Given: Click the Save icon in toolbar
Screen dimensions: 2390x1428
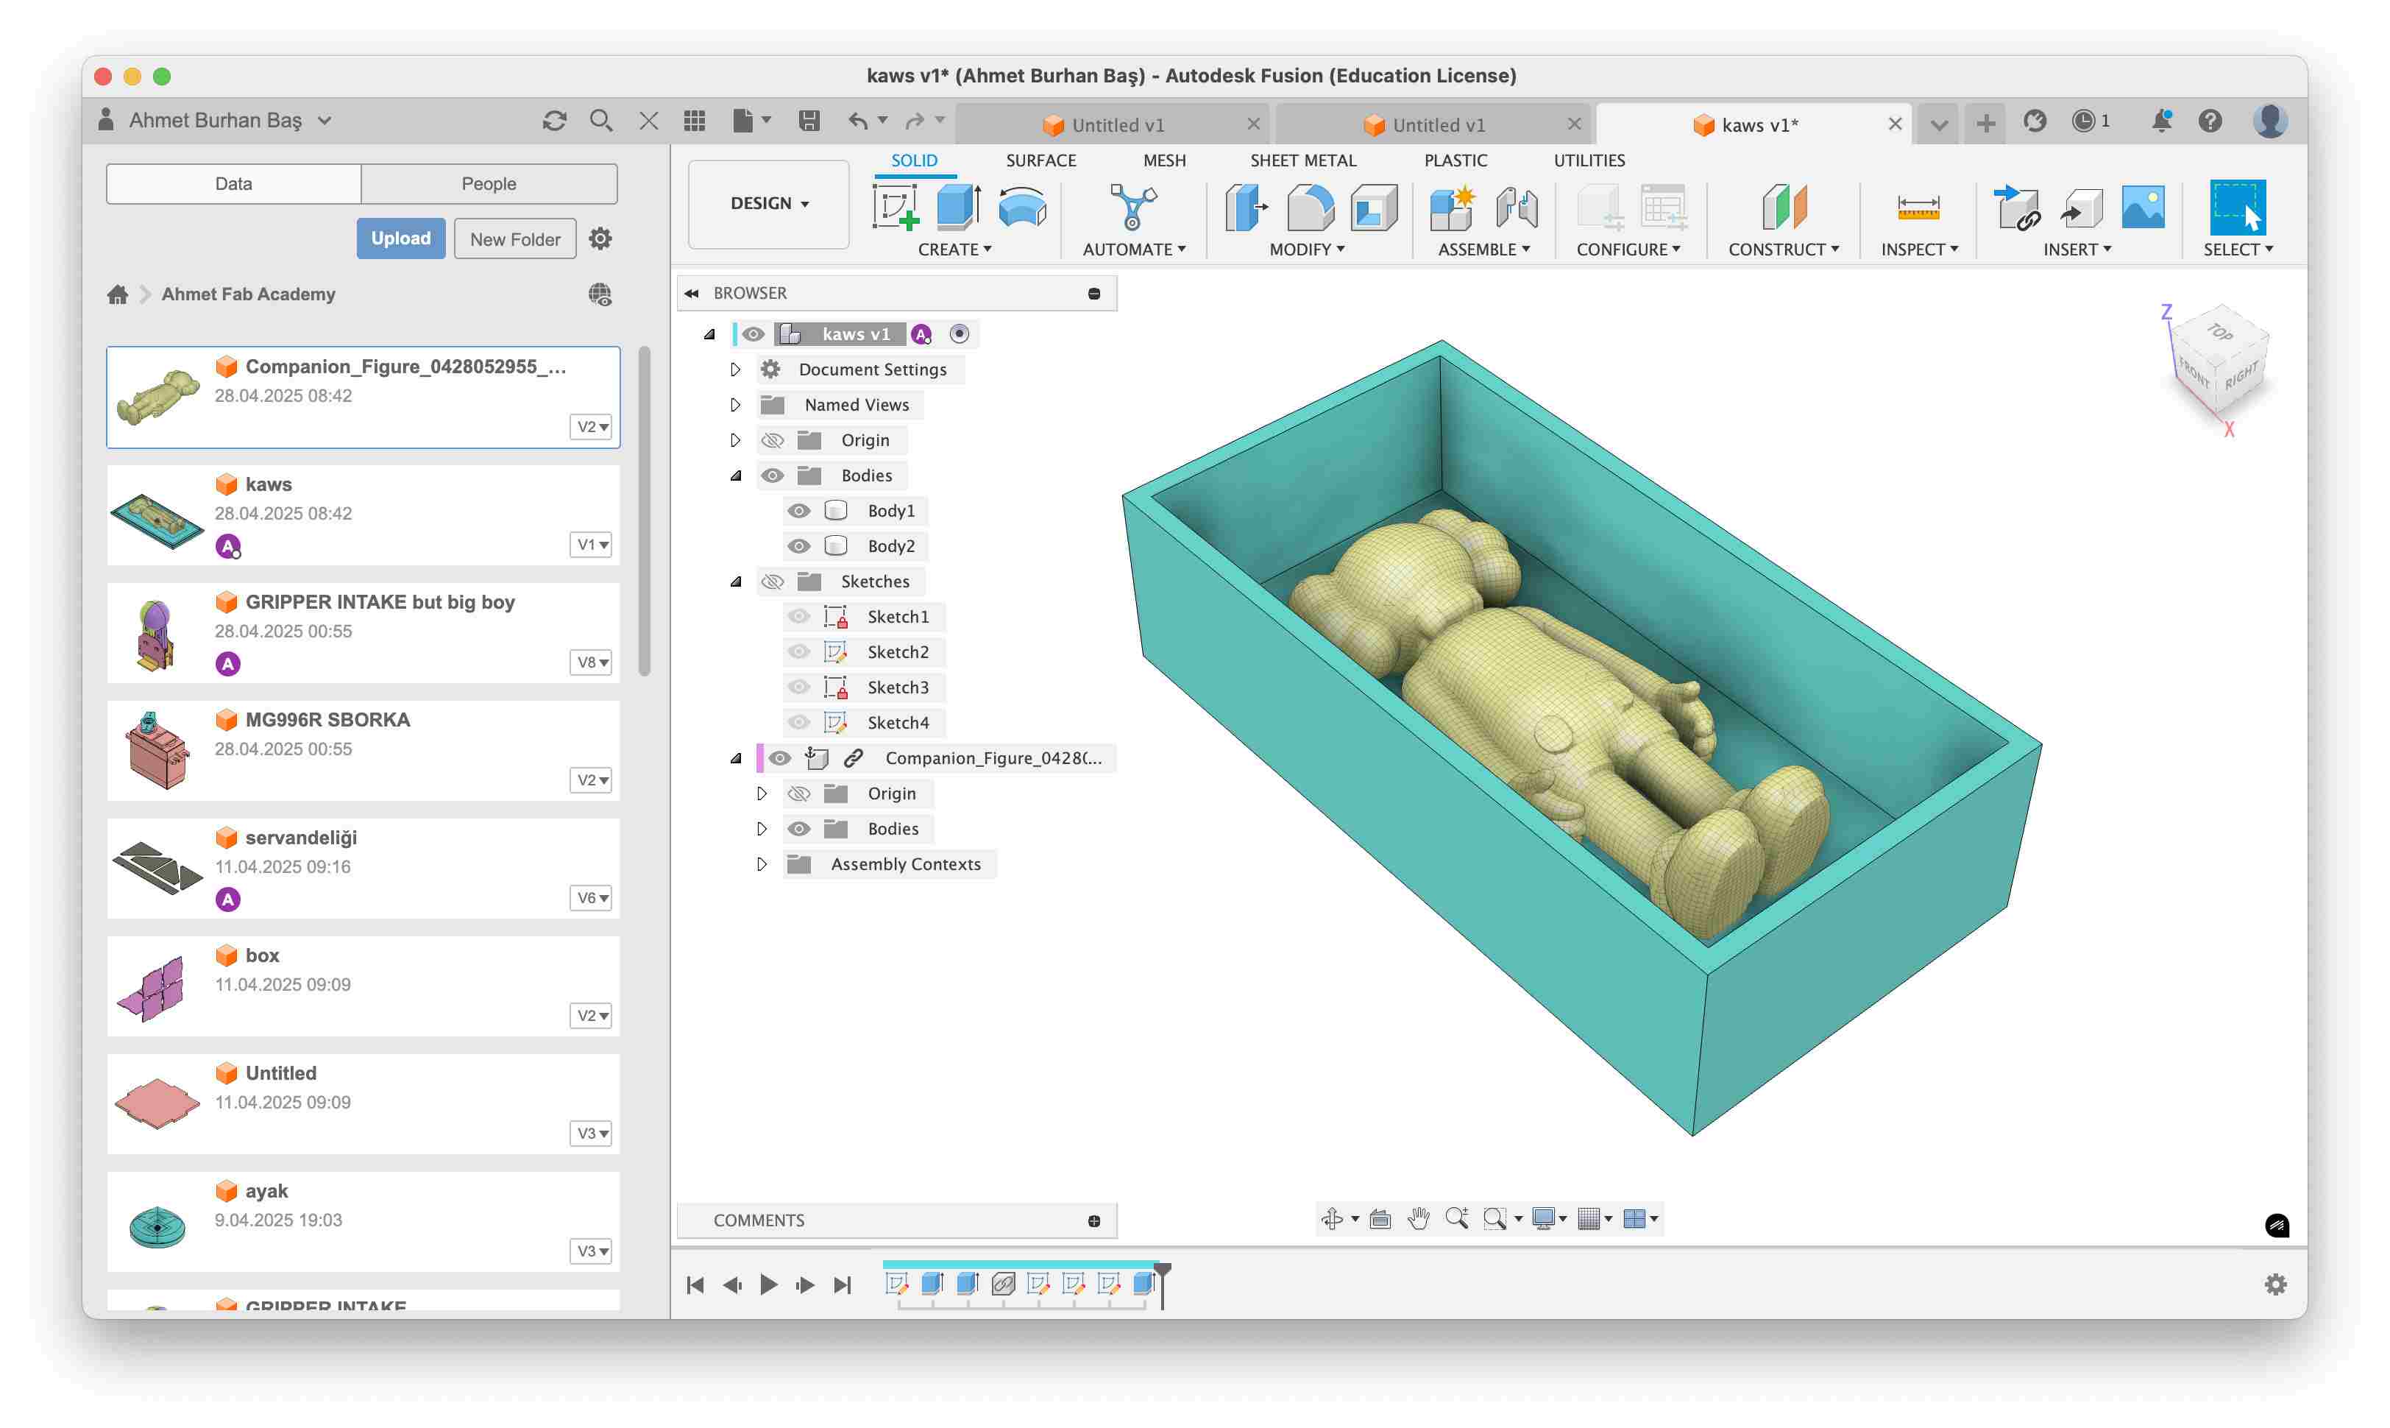Looking at the screenshot, I should [809, 121].
